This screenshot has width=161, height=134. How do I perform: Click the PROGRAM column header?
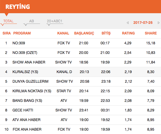click(22, 33)
